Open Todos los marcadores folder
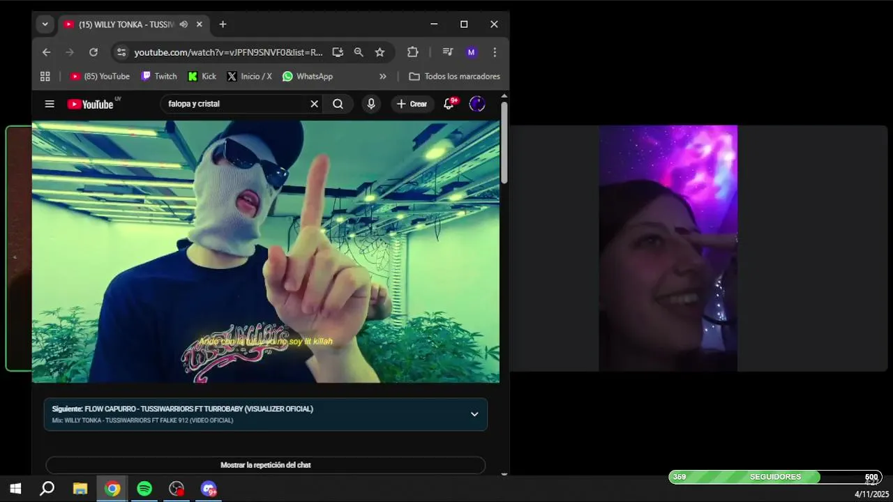Viewport: 893px width, 502px height. point(454,77)
